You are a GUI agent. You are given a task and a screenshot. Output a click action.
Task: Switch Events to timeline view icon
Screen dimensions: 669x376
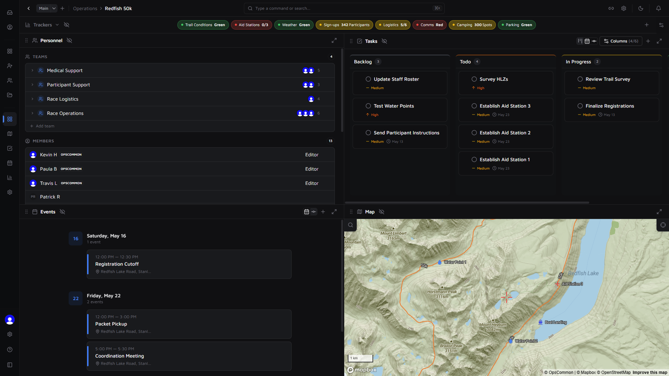314,212
